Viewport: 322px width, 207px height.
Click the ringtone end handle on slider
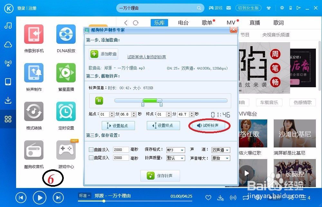(x=161, y=105)
